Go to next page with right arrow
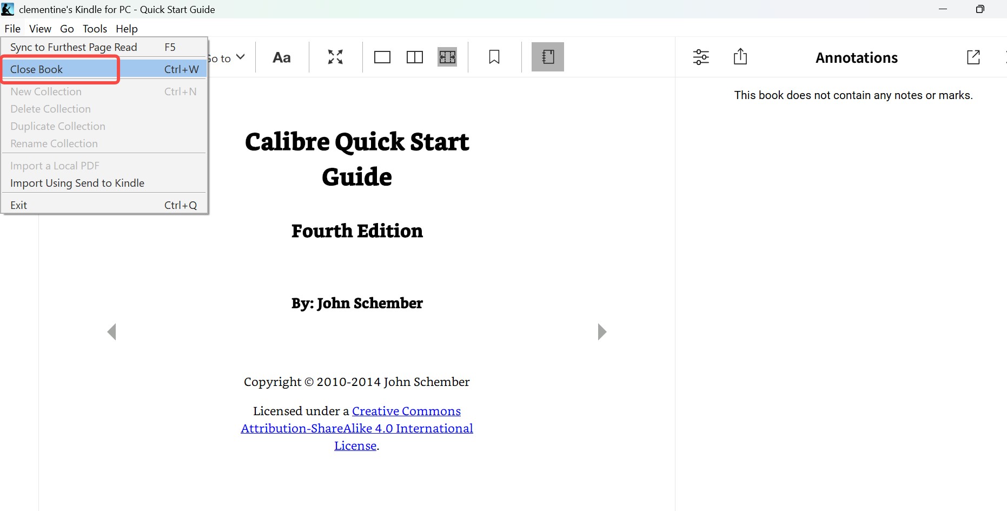The image size is (1007, 511). click(602, 332)
